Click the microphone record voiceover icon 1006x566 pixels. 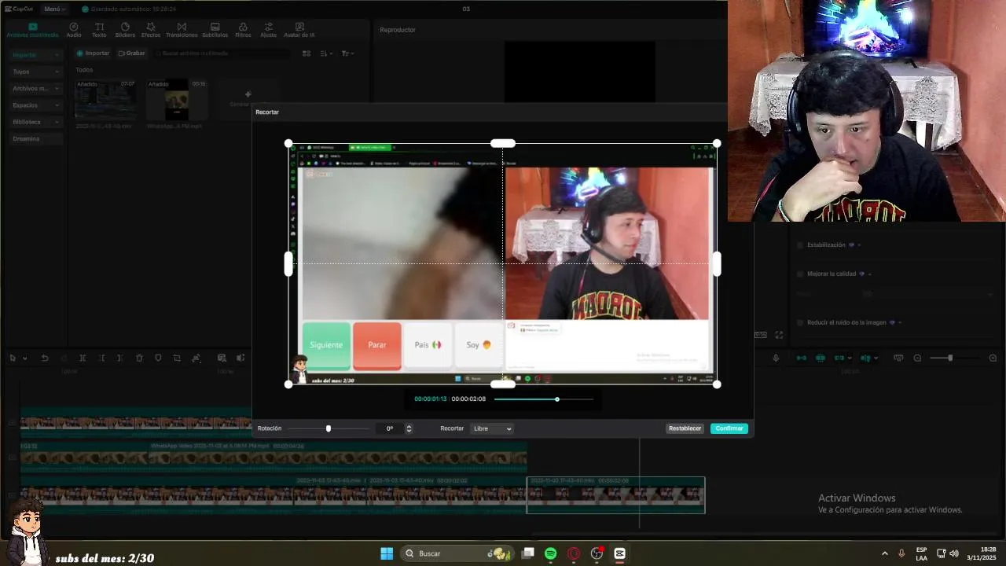tap(776, 358)
